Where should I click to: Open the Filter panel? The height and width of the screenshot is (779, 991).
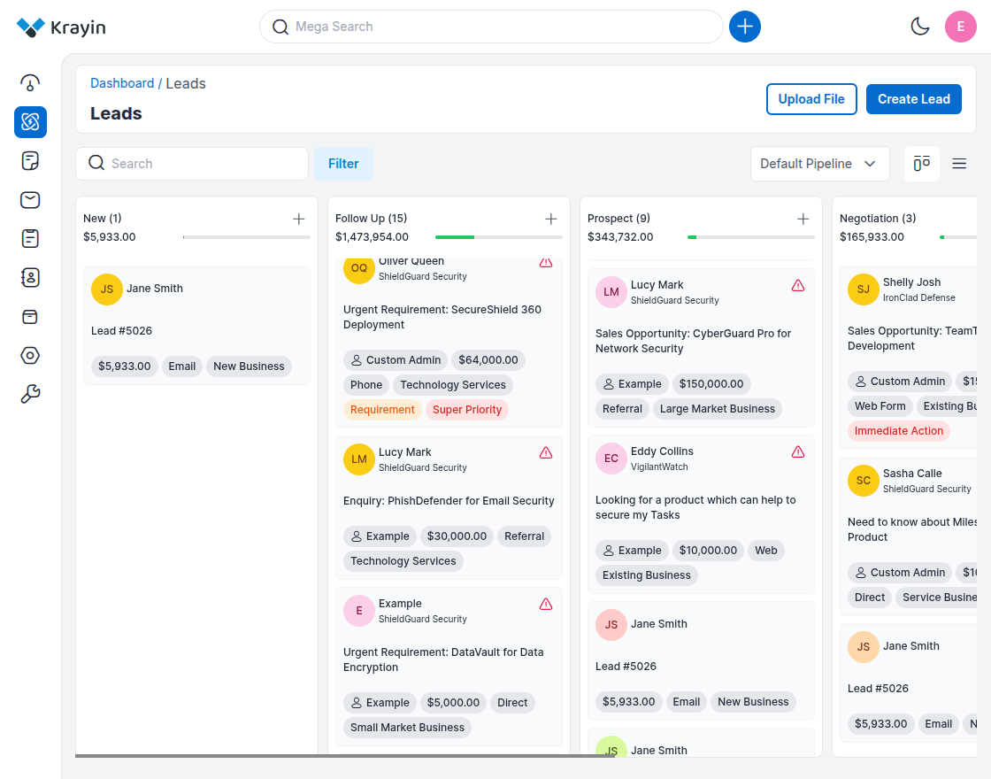point(343,164)
